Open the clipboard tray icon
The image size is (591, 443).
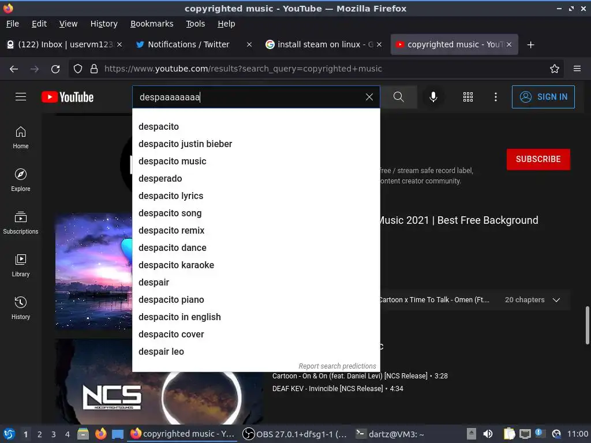pyautogui.click(x=509, y=434)
